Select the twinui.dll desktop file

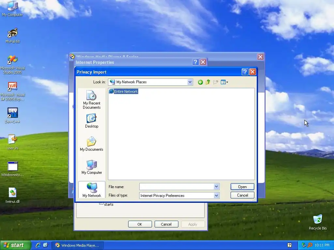point(12,195)
